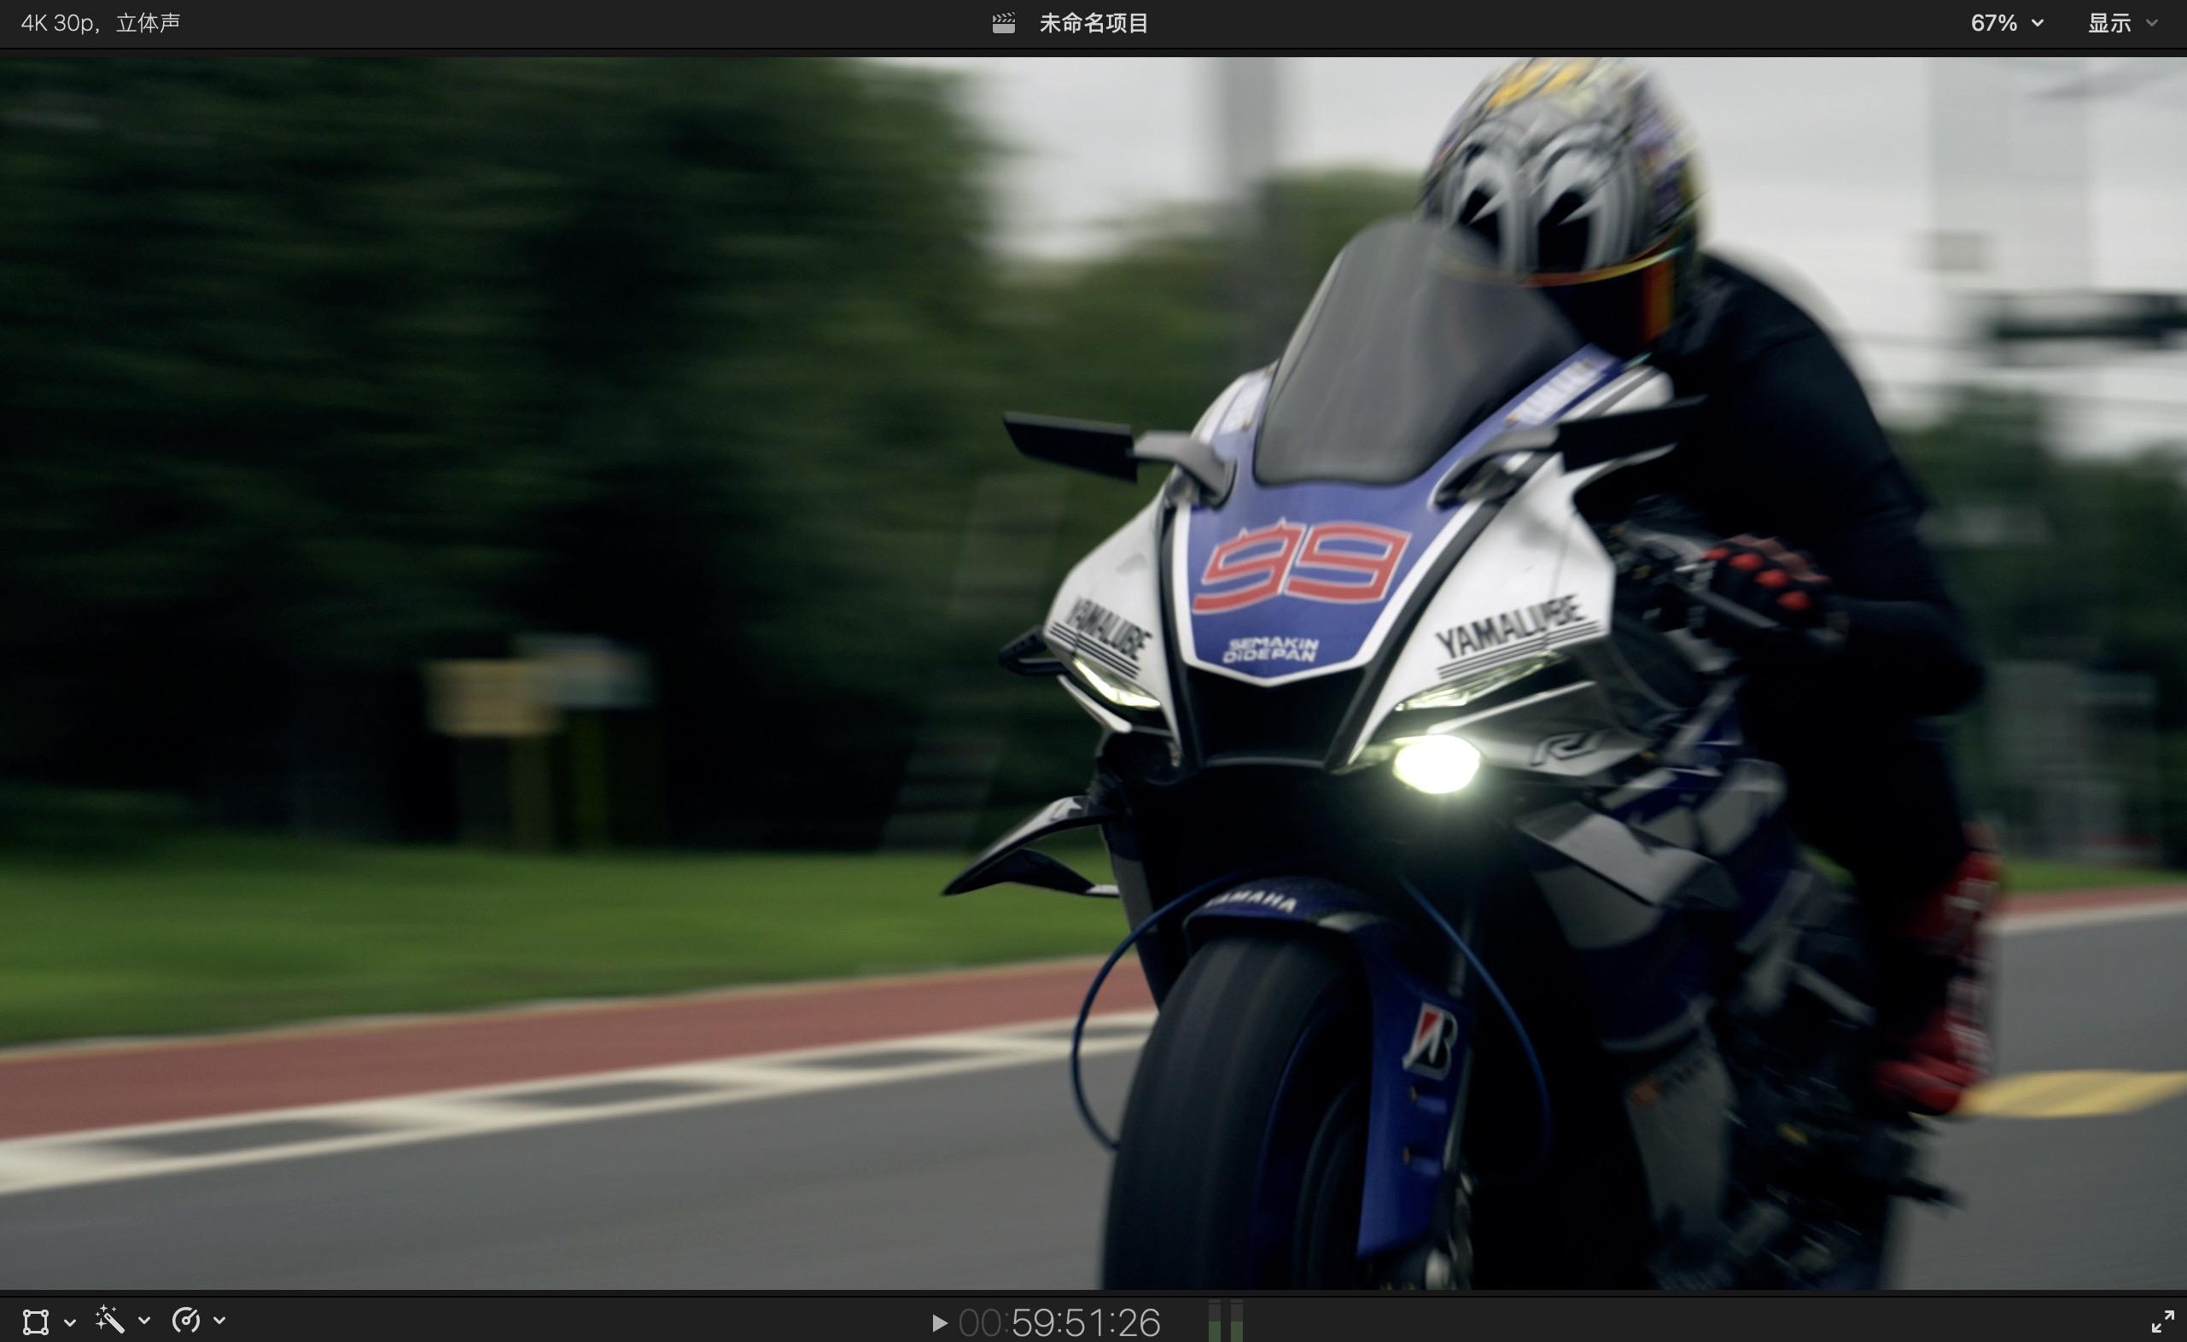This screenshot has width=2187, height=1342.
Task: Expand the retime speed options chevron
Action: coord(220,1321)
